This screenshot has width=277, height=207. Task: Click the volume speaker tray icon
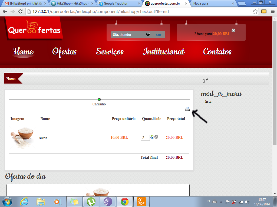pos(247,202)
